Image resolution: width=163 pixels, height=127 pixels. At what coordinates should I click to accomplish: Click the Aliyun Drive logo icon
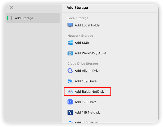[x=70, y=71]
